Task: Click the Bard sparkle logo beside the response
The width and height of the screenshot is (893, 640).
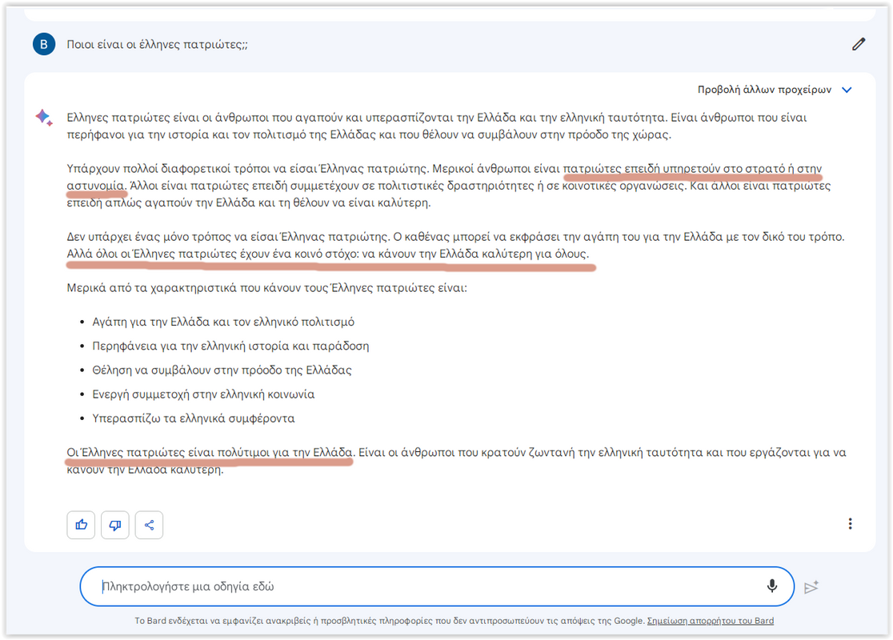Action: (44, 118)
